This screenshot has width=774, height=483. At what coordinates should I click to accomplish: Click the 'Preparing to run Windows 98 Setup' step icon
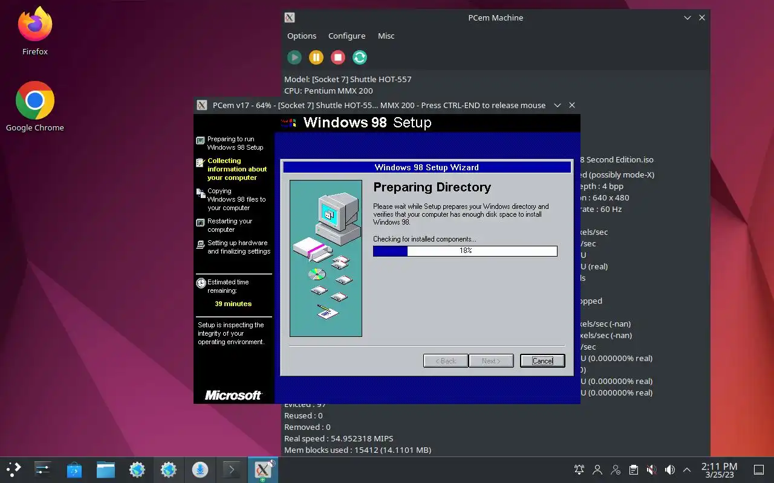point(201,140)
